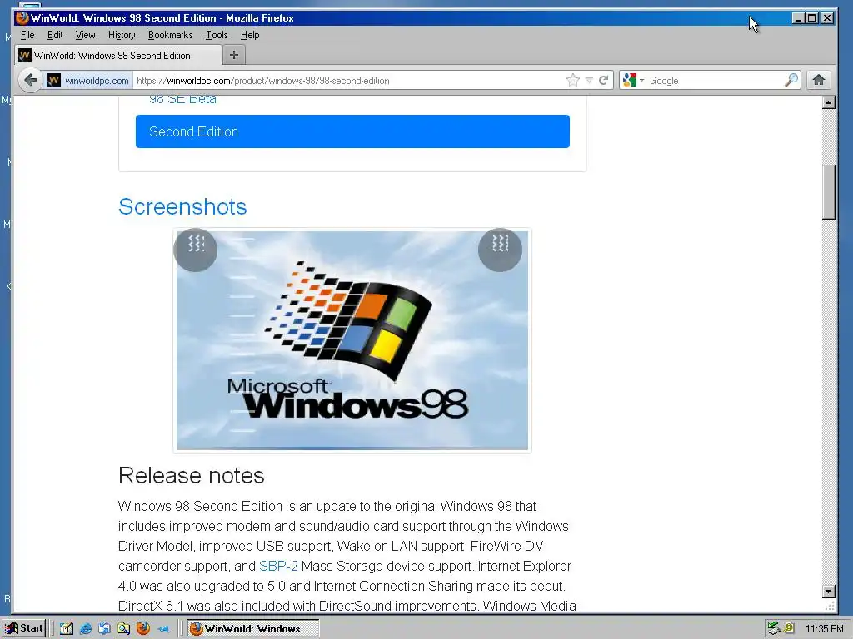Click the second system tray icon
This screenshot has width=853, height=639.
click(789, 629)
